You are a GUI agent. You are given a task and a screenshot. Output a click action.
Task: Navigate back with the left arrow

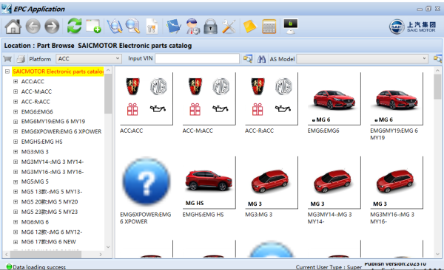33,27
